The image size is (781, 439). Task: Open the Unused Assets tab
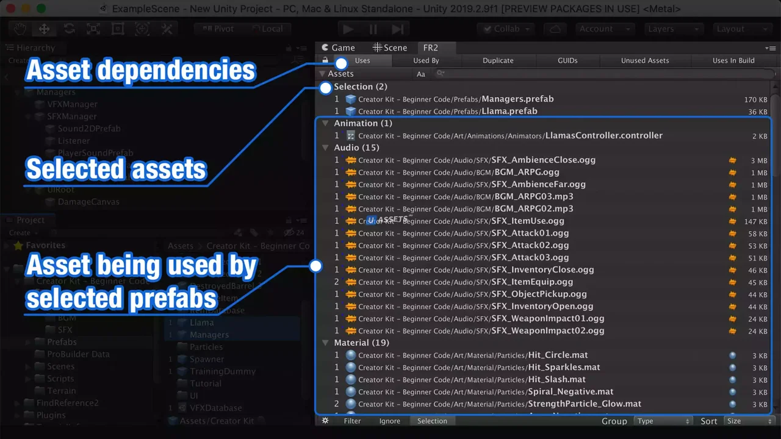tap(645, 60)
